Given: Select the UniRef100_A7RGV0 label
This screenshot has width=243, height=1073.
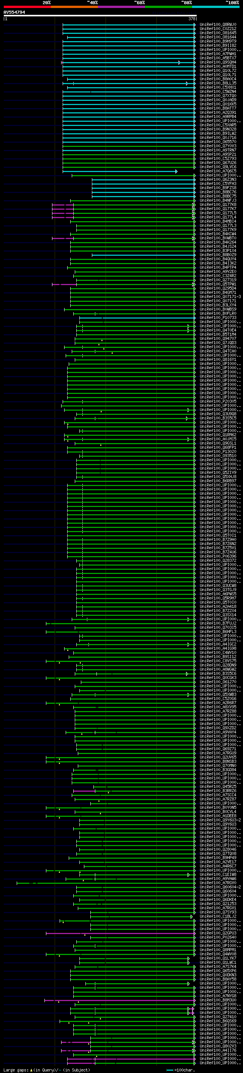Looking at the screenshot, I should (x=218, y=883).
